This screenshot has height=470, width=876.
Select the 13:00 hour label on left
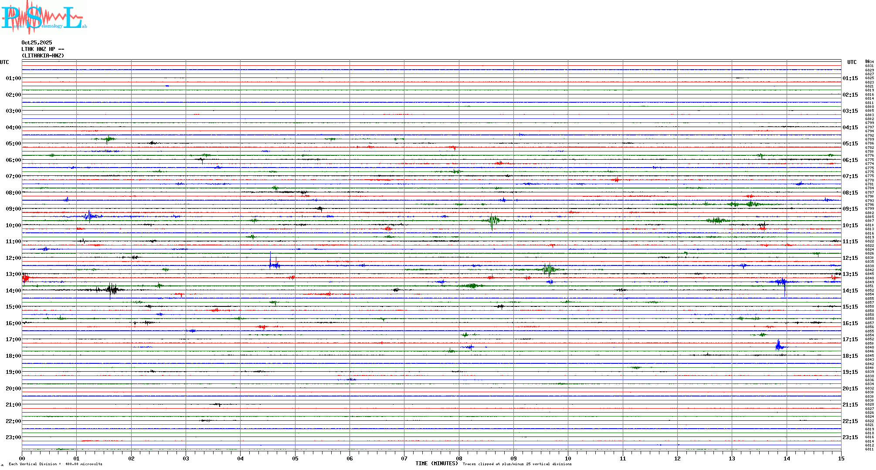13,274
